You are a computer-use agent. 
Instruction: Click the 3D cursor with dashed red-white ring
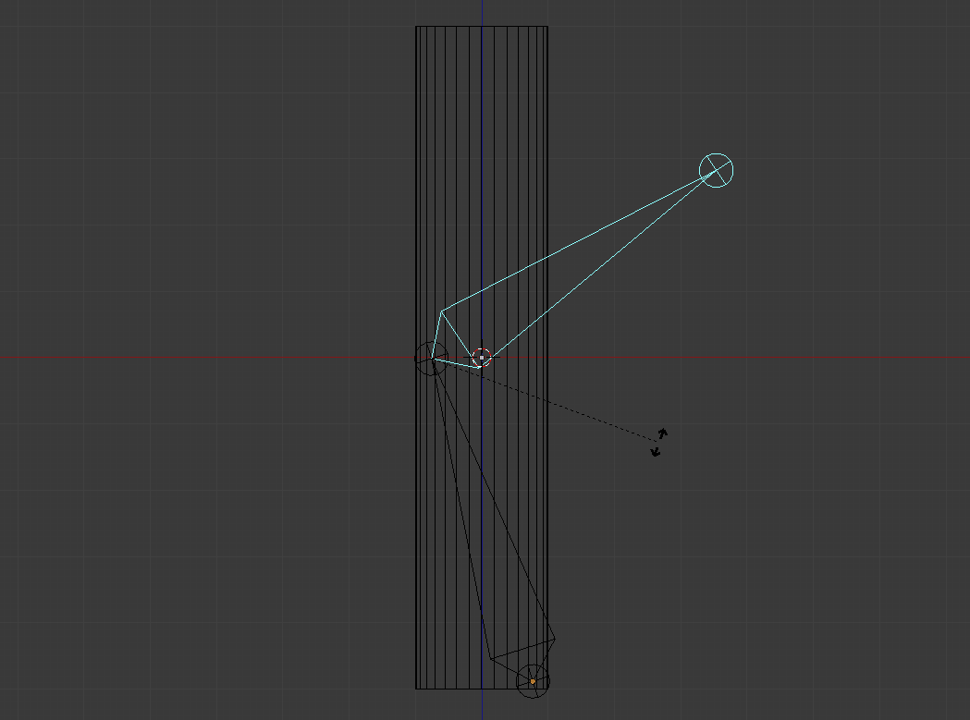click(x=481, y=358)
